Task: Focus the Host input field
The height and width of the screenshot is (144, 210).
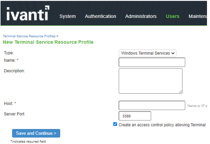Action: pyautogui.click(x=152, y=105)
